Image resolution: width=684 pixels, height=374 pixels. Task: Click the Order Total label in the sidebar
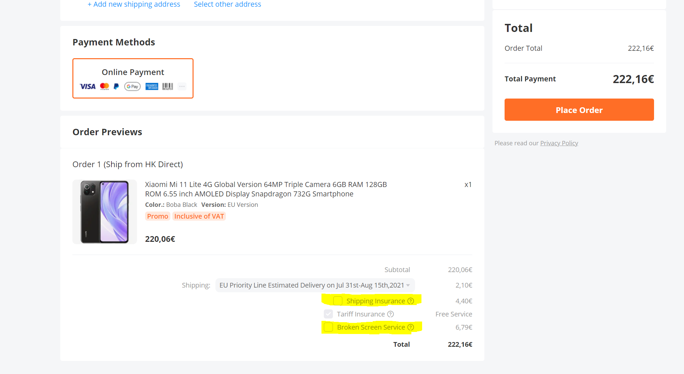tap(523, 48)
